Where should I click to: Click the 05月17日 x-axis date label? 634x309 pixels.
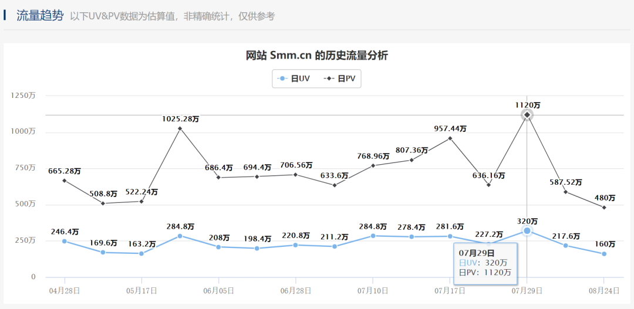click(x=141, y=291)
